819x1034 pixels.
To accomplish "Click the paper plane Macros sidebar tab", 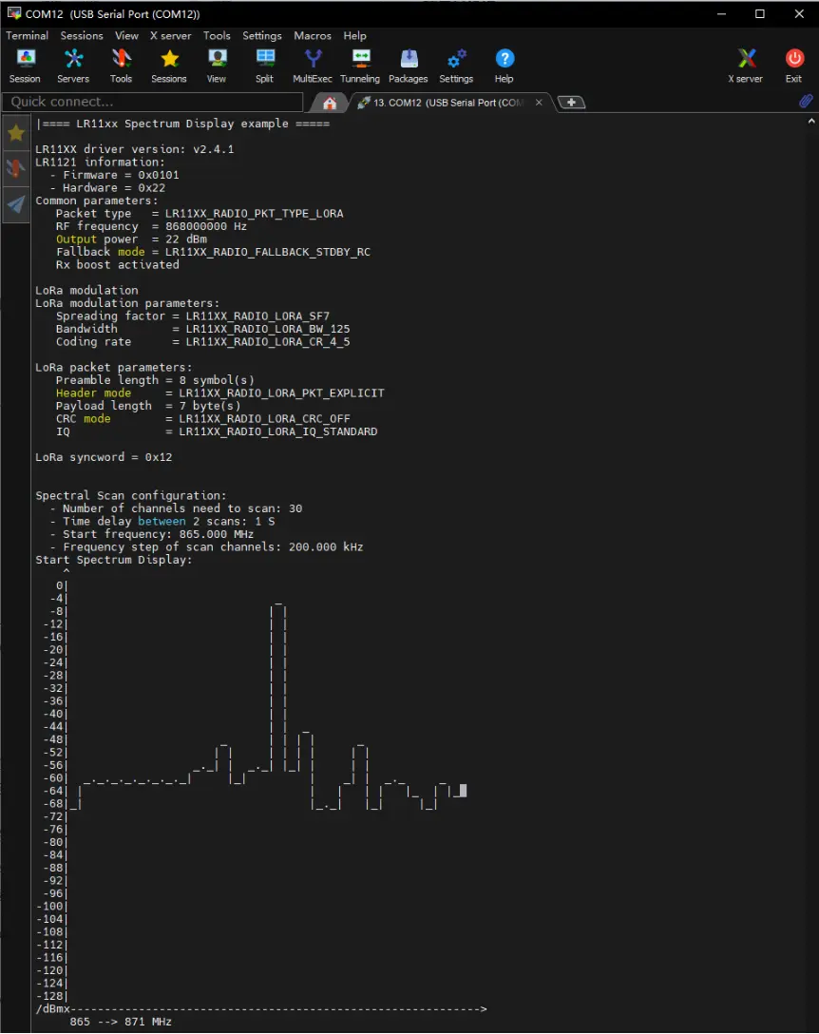I will [x=16, y=204].
